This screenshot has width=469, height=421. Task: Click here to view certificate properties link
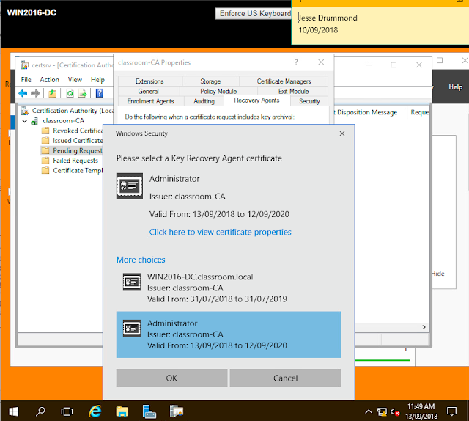click(x=220, y=232)
